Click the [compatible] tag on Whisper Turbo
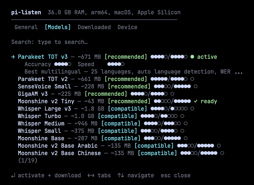The height and width of the screenshot is (185, 254). pyautogui.click(x=118, y=116)
